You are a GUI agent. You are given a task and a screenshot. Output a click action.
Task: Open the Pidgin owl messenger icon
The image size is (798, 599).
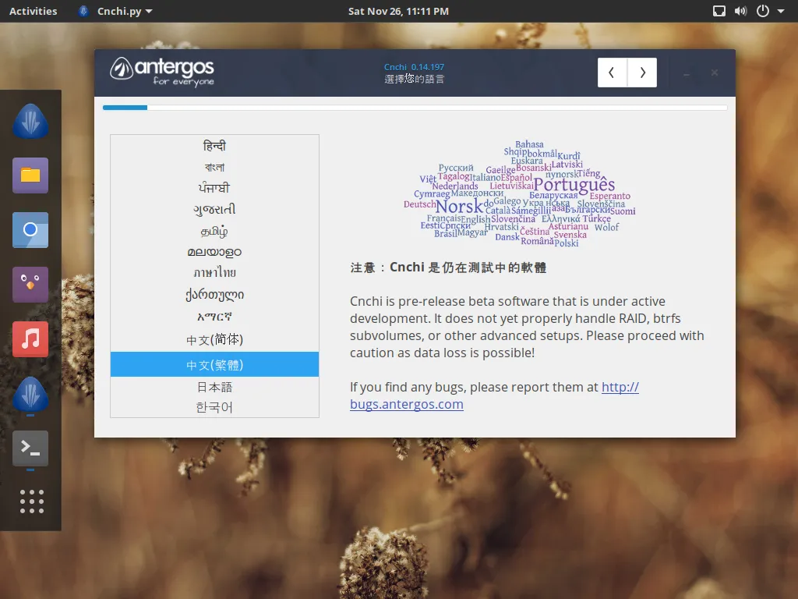[30, 284]
